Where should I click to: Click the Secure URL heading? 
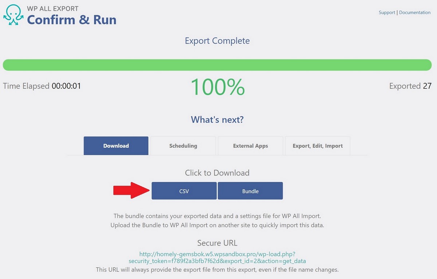(x=217, y=243)
